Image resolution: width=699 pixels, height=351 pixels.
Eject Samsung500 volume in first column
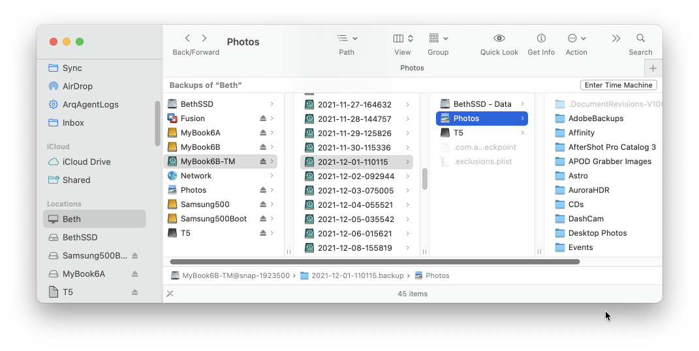pyautogui.click(x=263, y=204)
